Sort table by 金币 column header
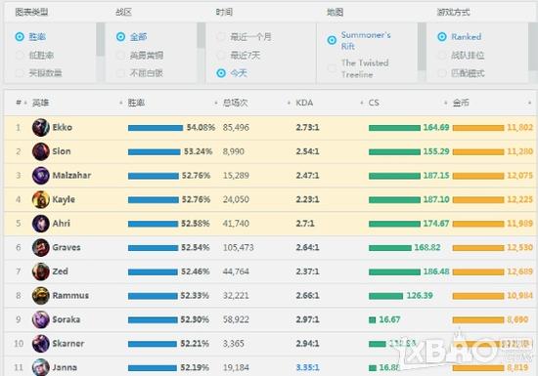The height and width of the screenshot is (376, 538). 461,103
